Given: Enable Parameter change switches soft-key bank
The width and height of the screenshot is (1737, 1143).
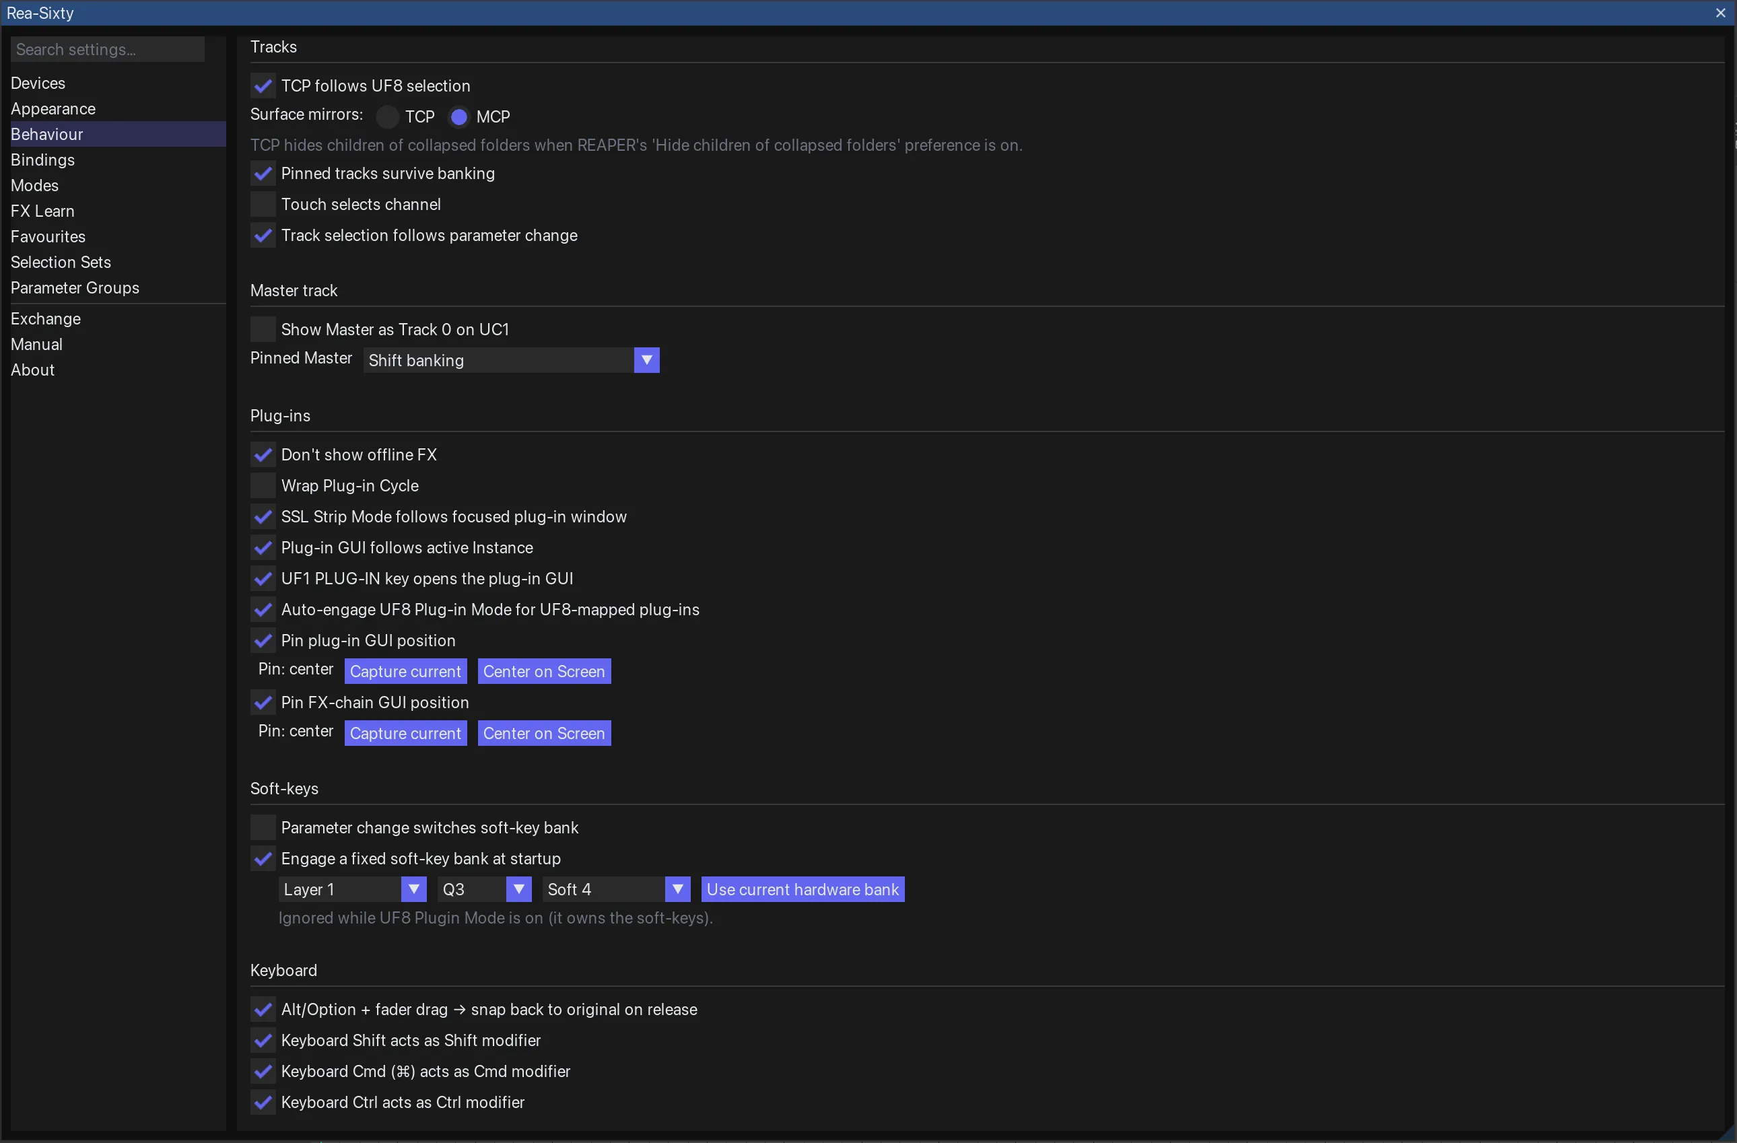Looking at the screenshot, I should (x=263, y=829).
